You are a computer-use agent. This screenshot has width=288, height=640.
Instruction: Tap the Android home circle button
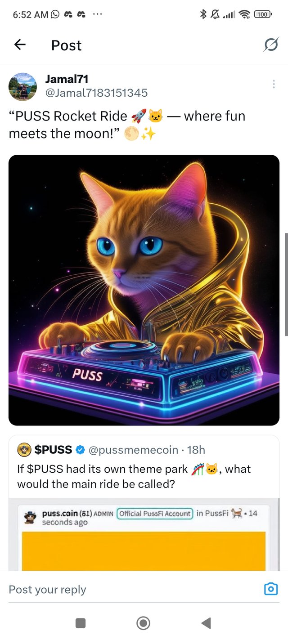pyautogui.click(x=143, y=623)
